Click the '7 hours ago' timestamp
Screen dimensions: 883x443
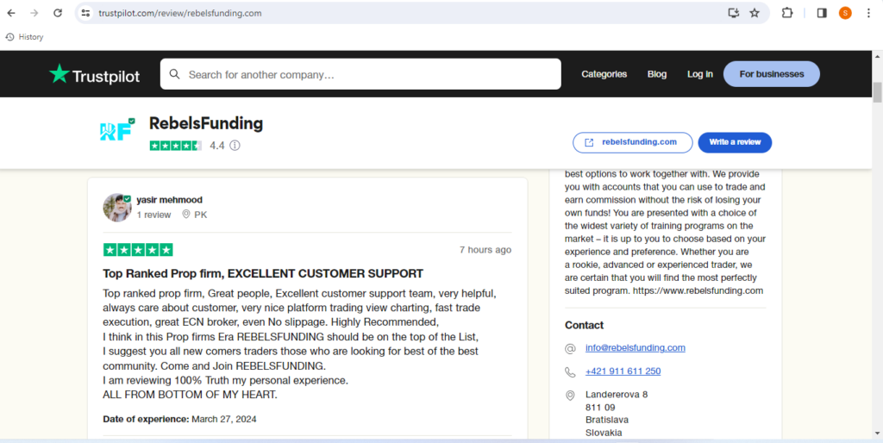click(x=485, y=250)
